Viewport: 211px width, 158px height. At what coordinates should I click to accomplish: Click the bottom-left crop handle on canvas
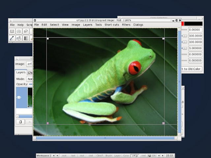tap(47, 123)
